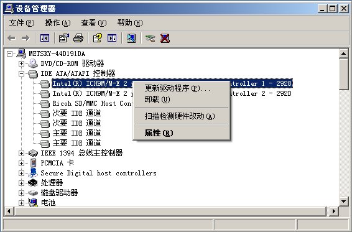Click the uninstall red X toolbar icon

pos(165,38)
